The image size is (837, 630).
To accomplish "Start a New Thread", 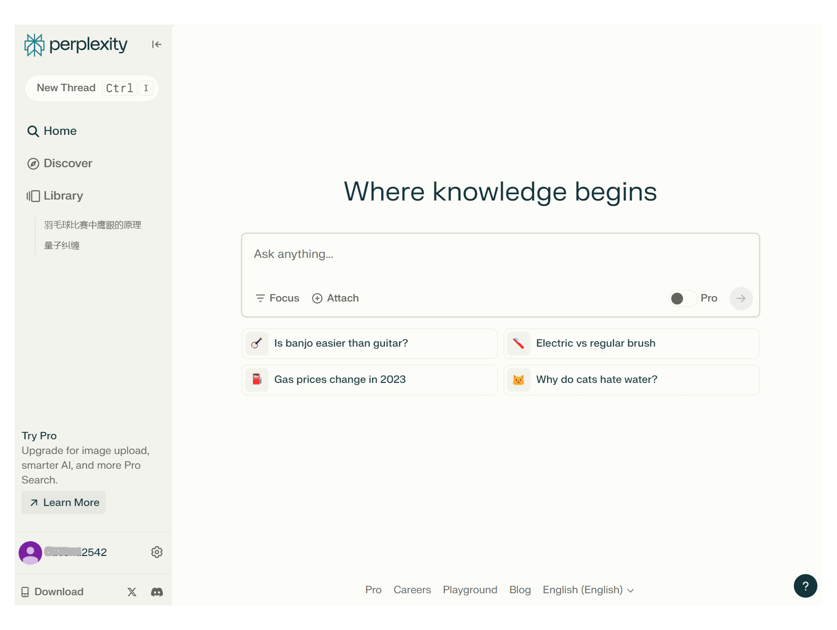I will click(x=92, y=88).
